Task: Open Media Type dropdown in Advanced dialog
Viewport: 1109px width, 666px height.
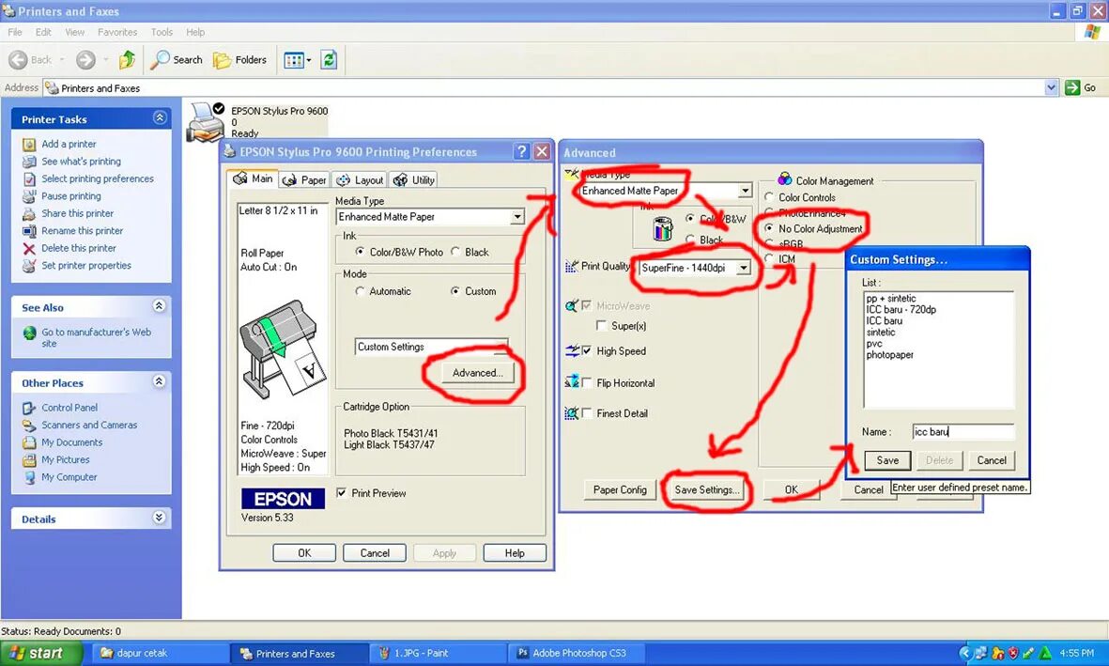Action: pos(746,191)
